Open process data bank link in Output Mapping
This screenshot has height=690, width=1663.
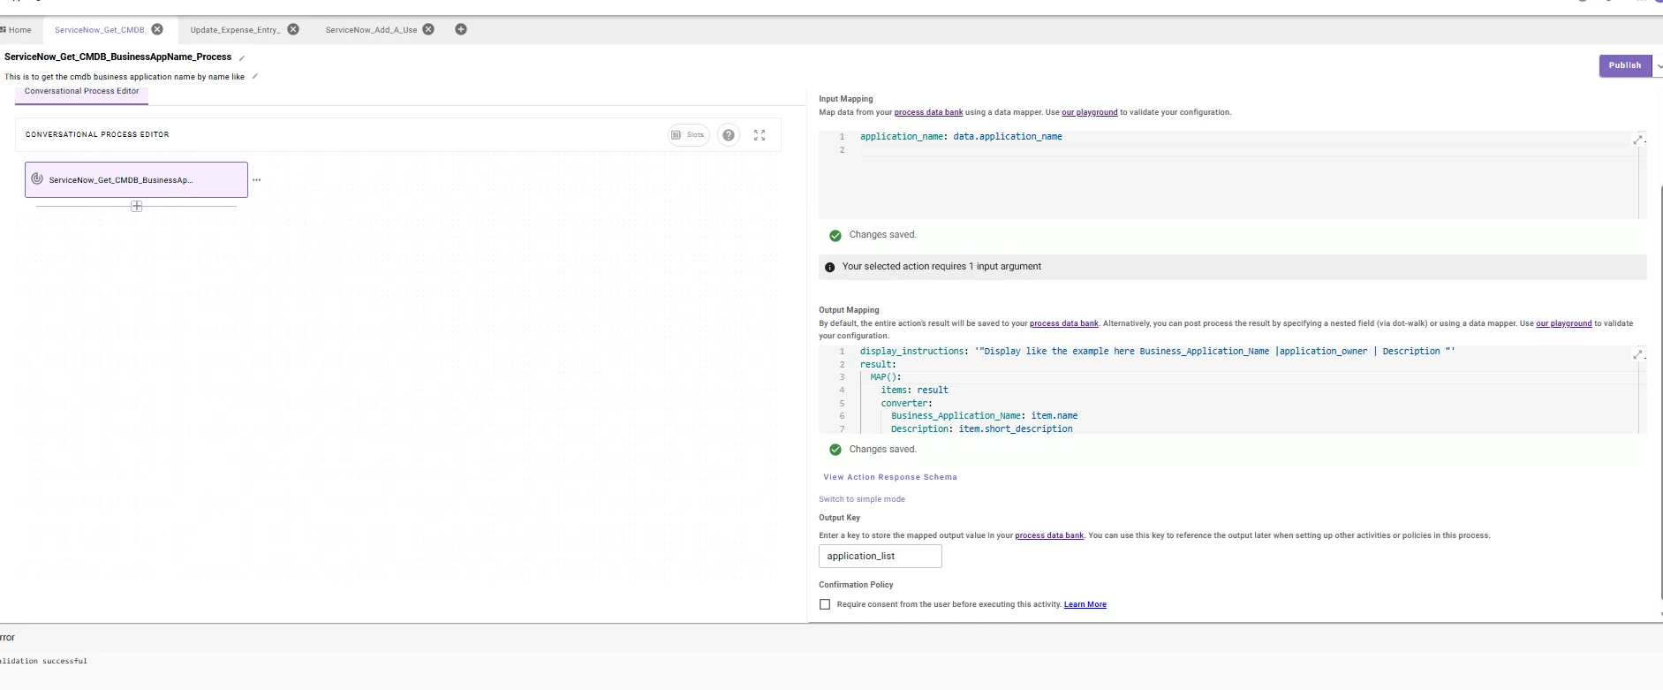coord(1063,323)
